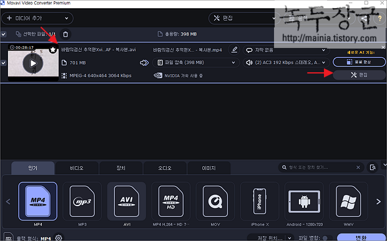
Task: Toggle the 파일 병합 merge files switch
Action: 327,238
